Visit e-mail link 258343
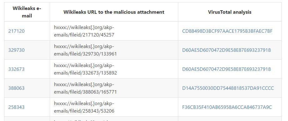 [16, 107]
